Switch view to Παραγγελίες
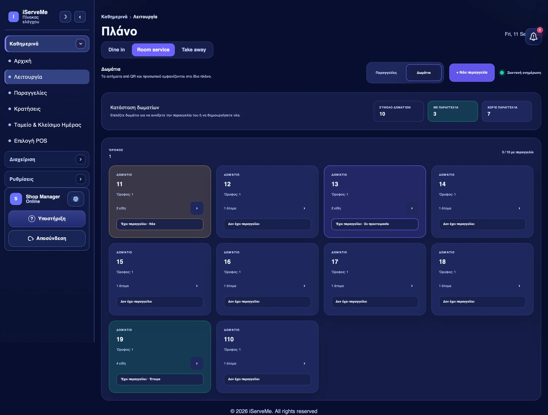This screenshot has width=548, height=415. [386, 73]
